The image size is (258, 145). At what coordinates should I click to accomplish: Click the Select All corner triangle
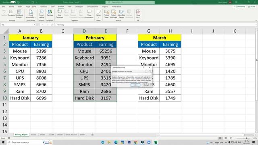point(6,31)
